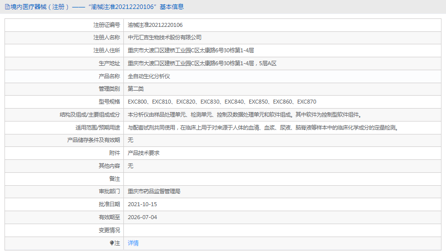Select the 生产地址 address ending 5层A区
Screen dimensions: 446x252
[x=202, y=63]
